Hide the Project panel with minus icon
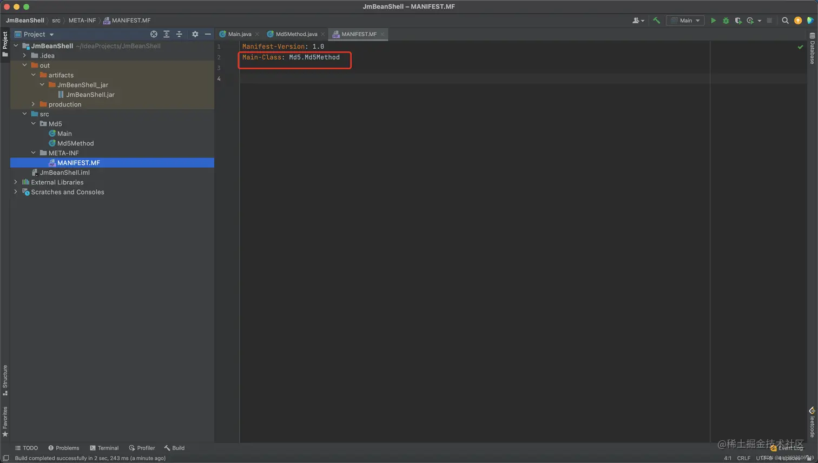818x463 pixels. tap(208, 34)
